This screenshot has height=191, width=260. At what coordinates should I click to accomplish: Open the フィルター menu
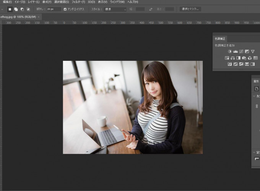78,2
